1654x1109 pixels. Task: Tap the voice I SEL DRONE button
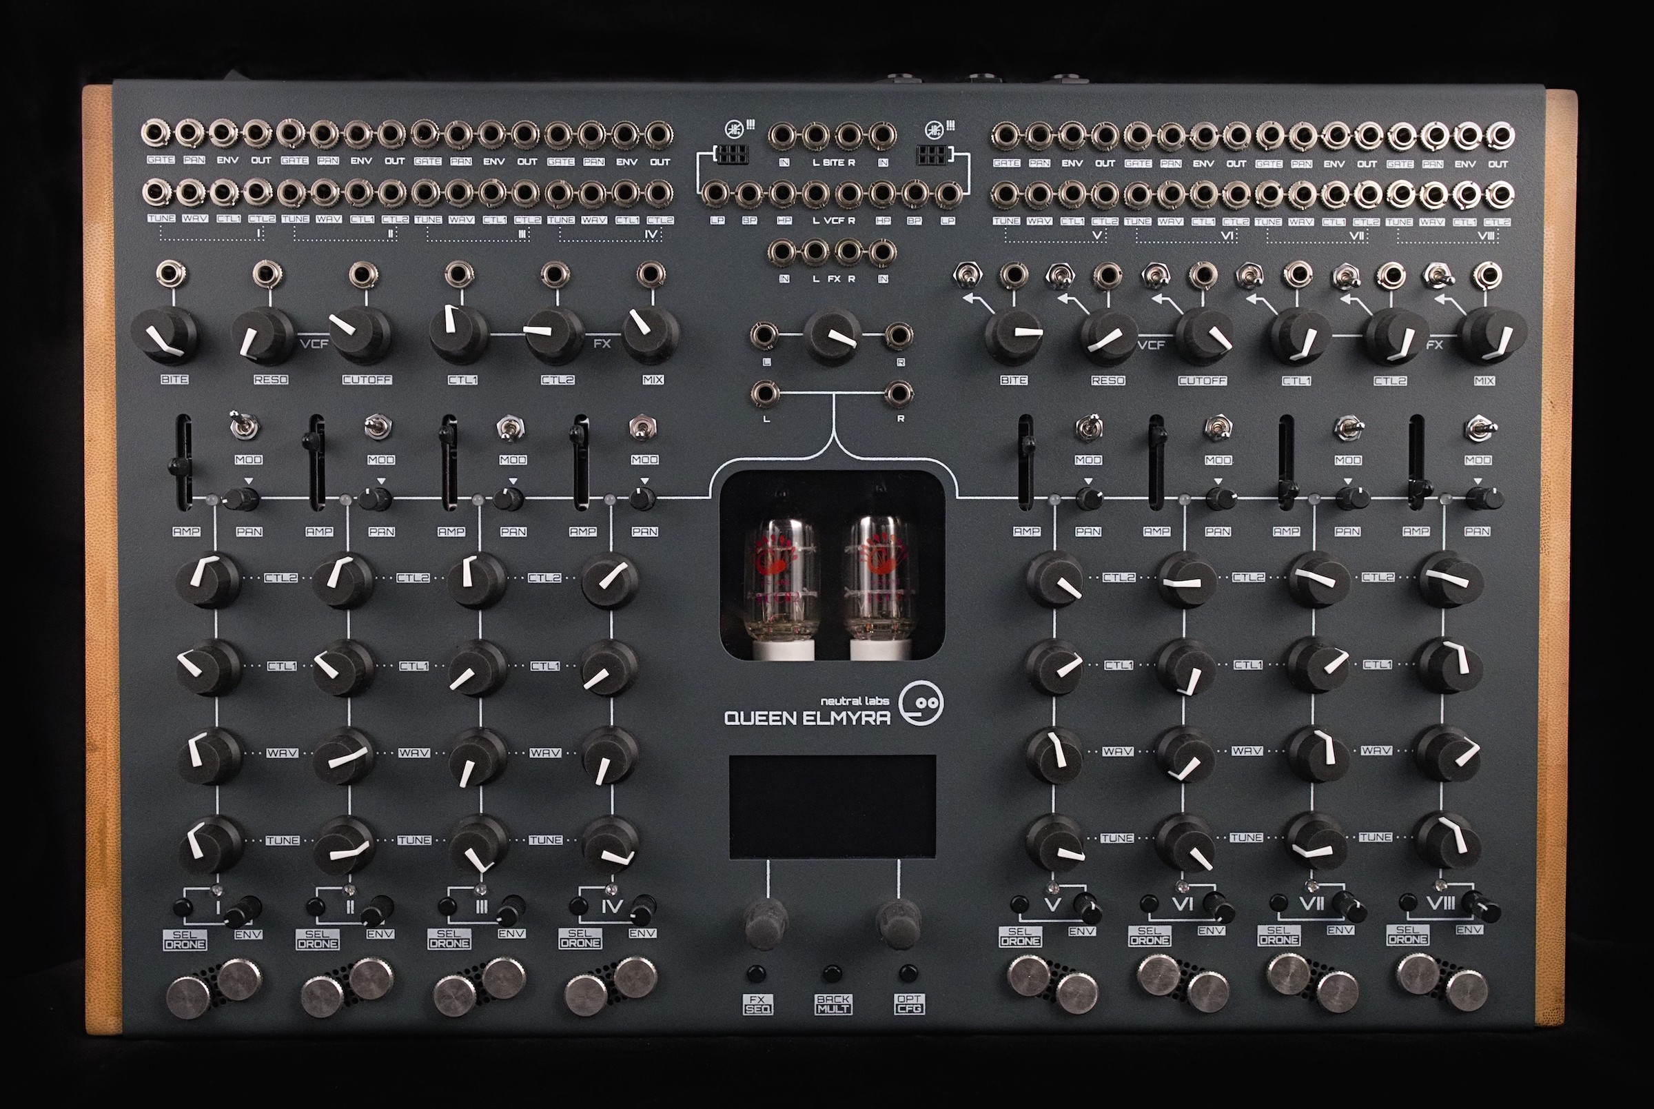[x=183, y=908]
